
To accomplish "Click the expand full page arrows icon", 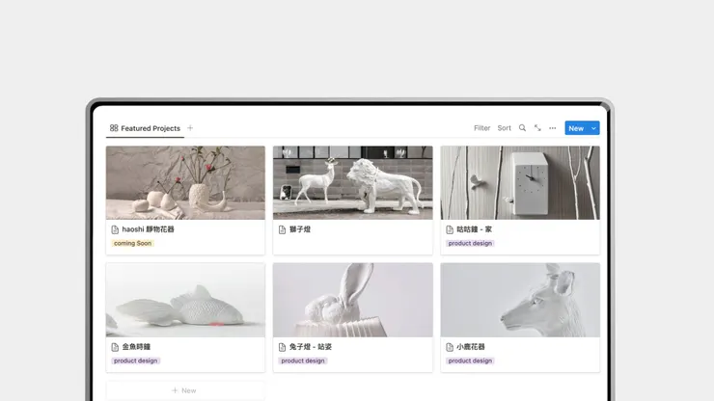I will pos(537,128).
